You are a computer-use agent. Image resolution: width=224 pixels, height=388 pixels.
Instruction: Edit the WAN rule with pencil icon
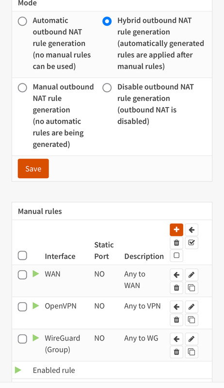pos(192,275)
